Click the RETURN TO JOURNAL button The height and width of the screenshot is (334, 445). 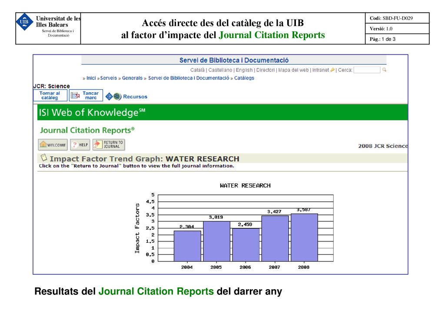click(x=109, y=144)
